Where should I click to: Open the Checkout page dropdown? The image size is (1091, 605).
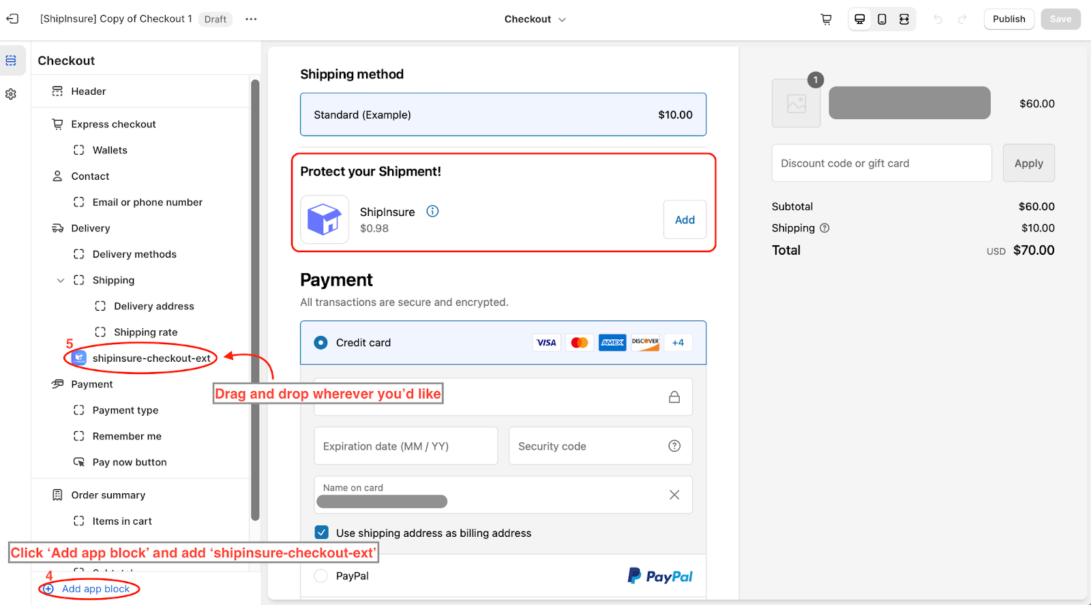[x=535, y=19]
